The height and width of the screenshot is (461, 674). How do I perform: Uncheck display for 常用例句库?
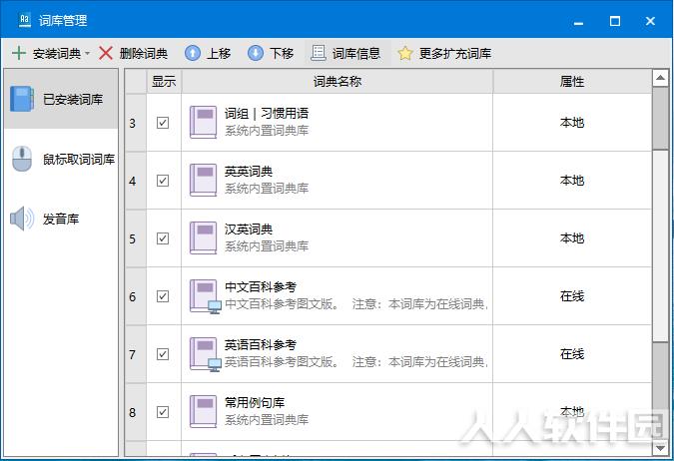[x=163, y=412]
